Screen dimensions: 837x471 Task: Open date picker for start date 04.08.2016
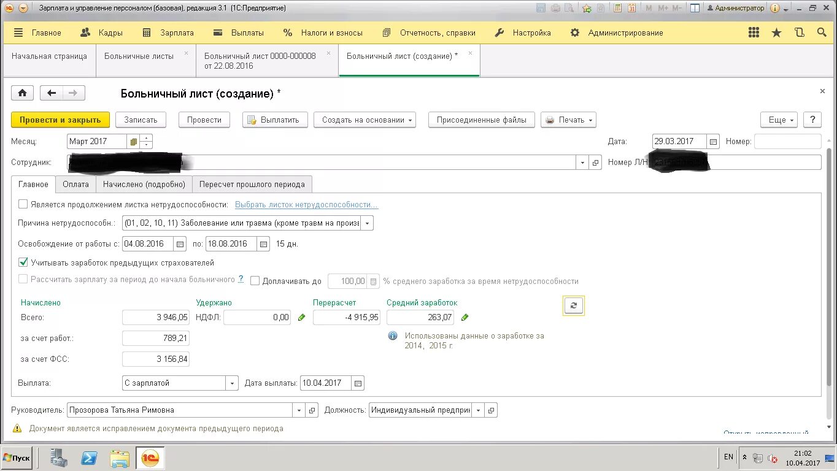tap(180, 244)
